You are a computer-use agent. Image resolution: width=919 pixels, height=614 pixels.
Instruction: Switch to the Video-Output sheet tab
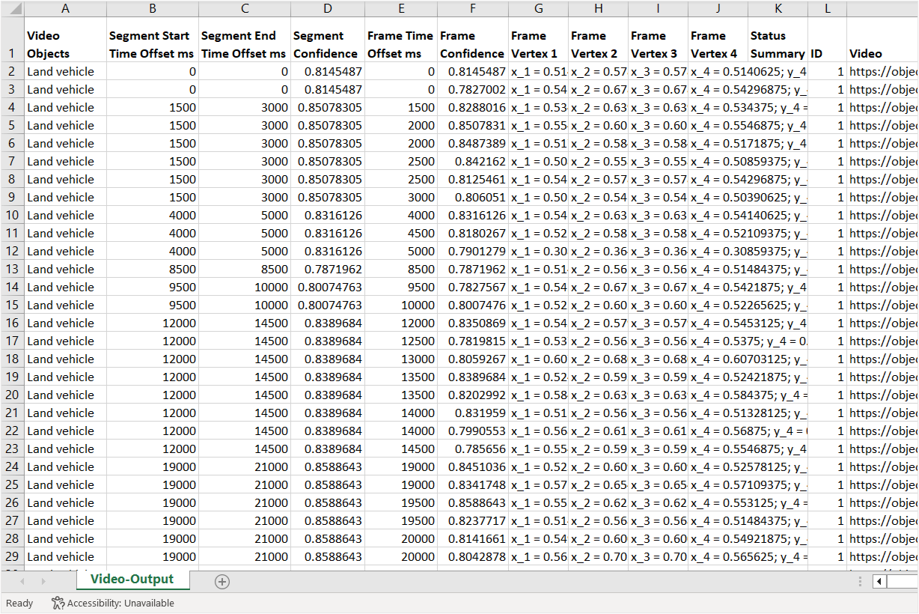click(133, 579)
